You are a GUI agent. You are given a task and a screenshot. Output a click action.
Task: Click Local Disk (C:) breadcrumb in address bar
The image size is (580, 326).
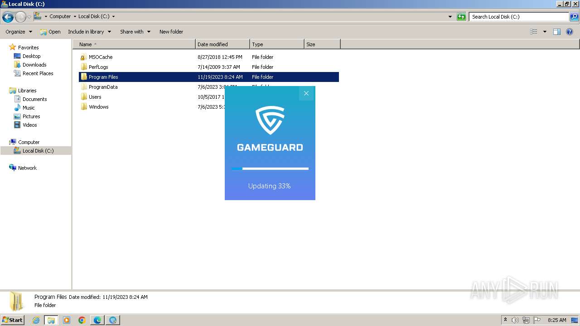click(94, 16)
